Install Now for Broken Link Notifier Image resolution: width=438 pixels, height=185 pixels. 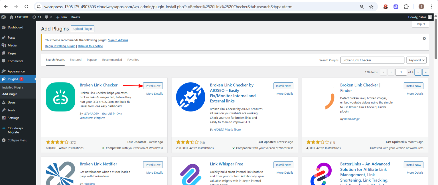(x=153, y=165)
